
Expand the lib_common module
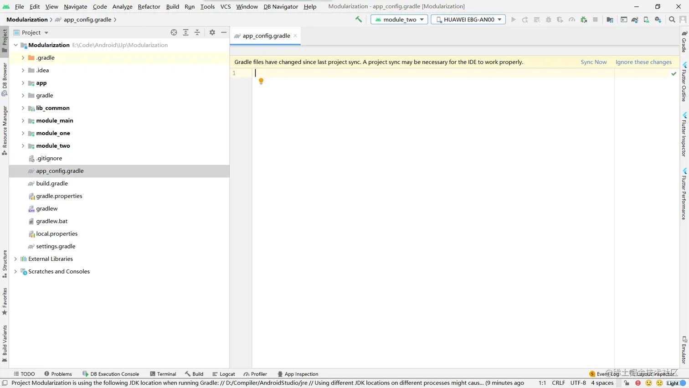coord(23,108)
